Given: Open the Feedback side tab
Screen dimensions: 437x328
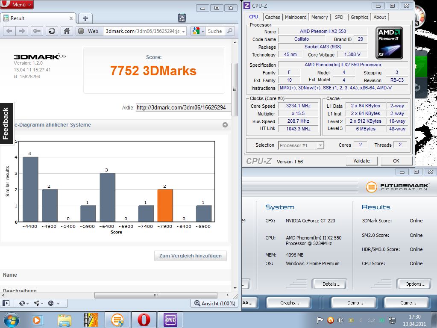Looking at the screenshot, I should [6, 124].
